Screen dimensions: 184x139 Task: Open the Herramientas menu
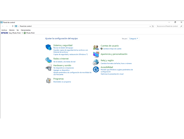(x=26, y=30)
